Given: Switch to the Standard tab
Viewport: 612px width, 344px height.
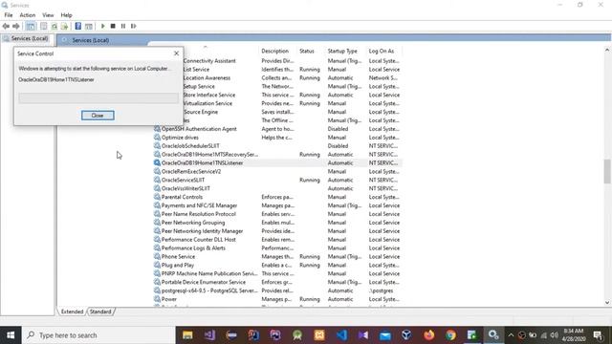Looking at the screenshot, I should pos(100,312).
